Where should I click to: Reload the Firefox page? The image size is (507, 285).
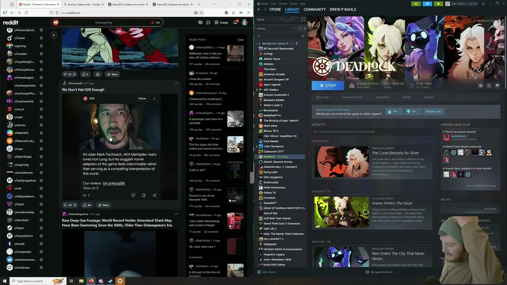pyautogui.click(x=26, y=13)
